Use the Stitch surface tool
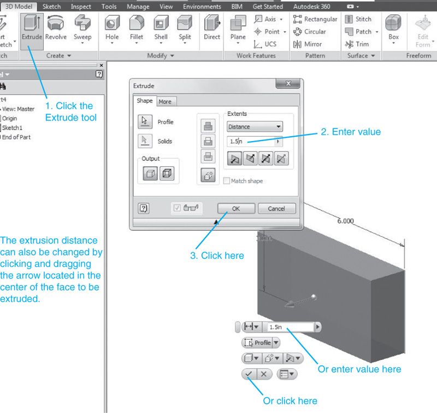Viewport: 437px width, 413px height. point(358,19)
